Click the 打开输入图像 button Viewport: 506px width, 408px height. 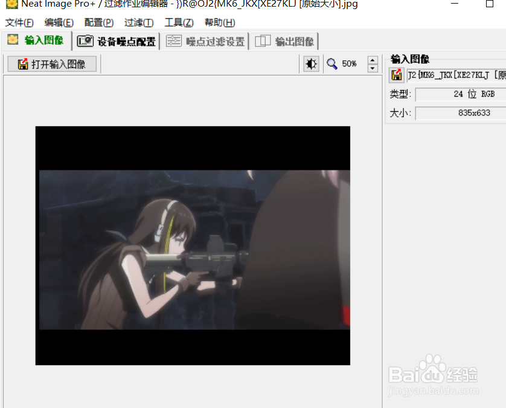52,64
